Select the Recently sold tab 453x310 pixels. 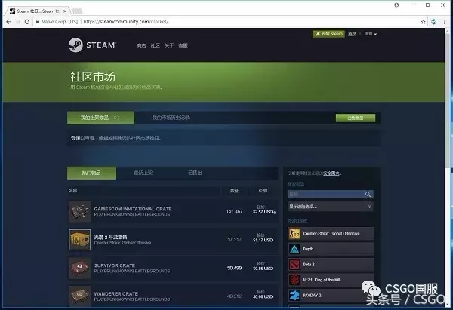pyautogui.click(x=195, y=173)
